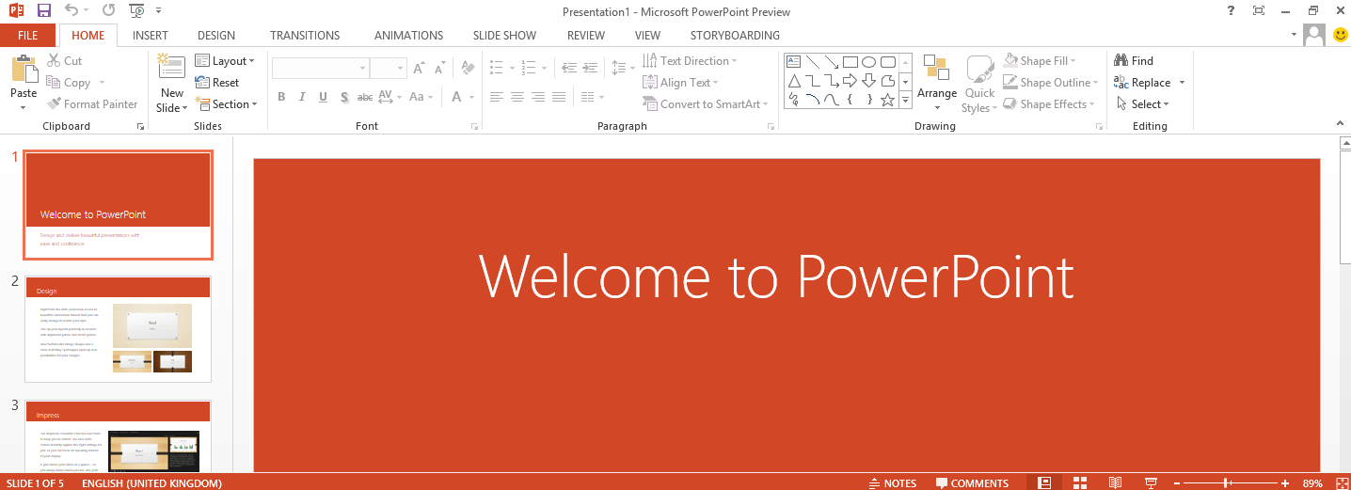
Task: Click the Font Color A icon
Action: [x=457, y=97]
